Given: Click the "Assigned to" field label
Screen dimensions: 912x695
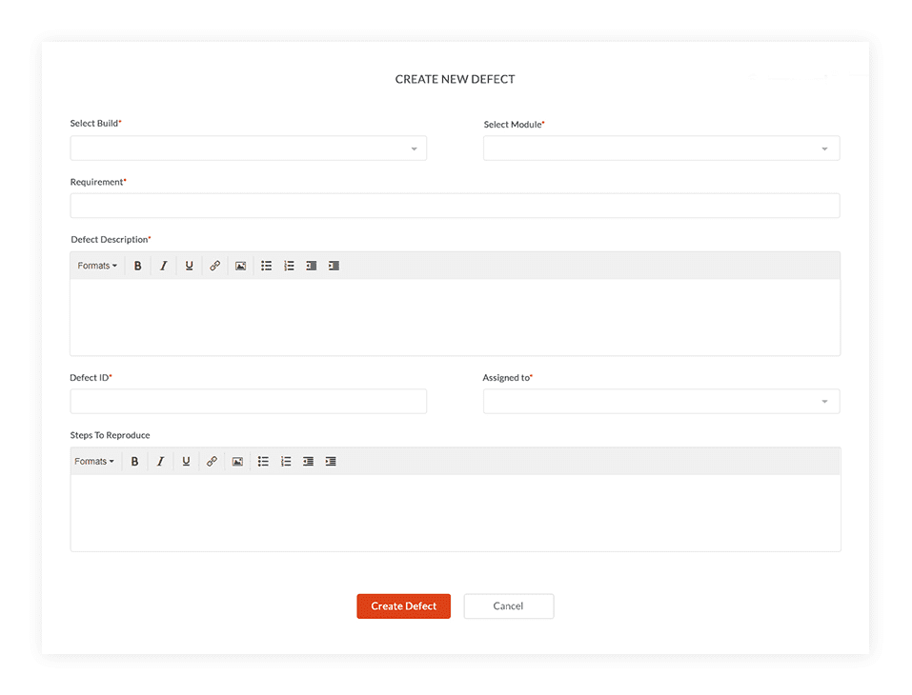Looking at the screenshot, I should pyautogui.click(x=506, y=378).
